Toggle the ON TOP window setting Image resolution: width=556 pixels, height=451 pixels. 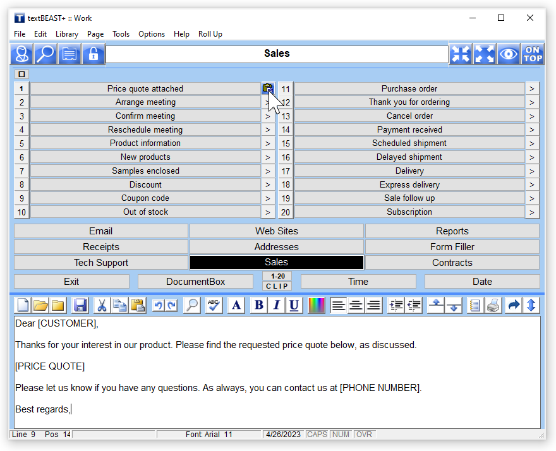[532, 54]
